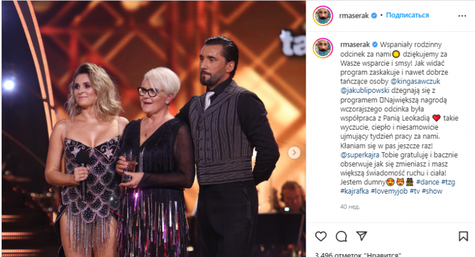Open rmaserak username in the caption

coord(355,44)
